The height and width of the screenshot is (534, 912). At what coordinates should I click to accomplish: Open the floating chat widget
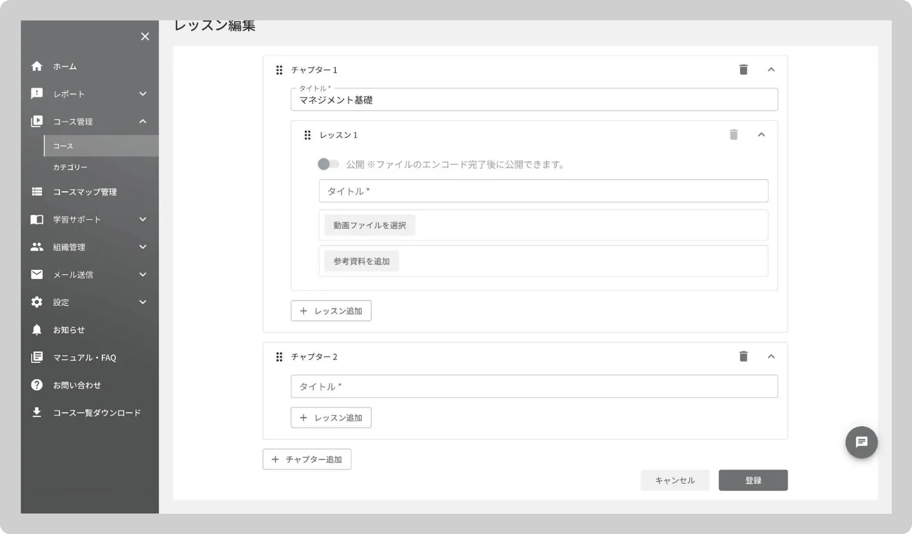tap(861, 442)
